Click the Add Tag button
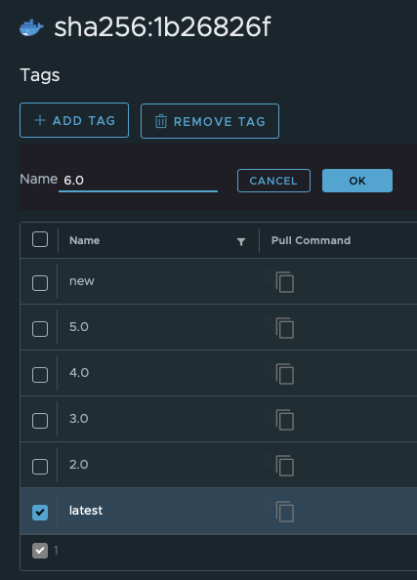Viewport: 417px width, 580px height. click(x=74, y=120)
